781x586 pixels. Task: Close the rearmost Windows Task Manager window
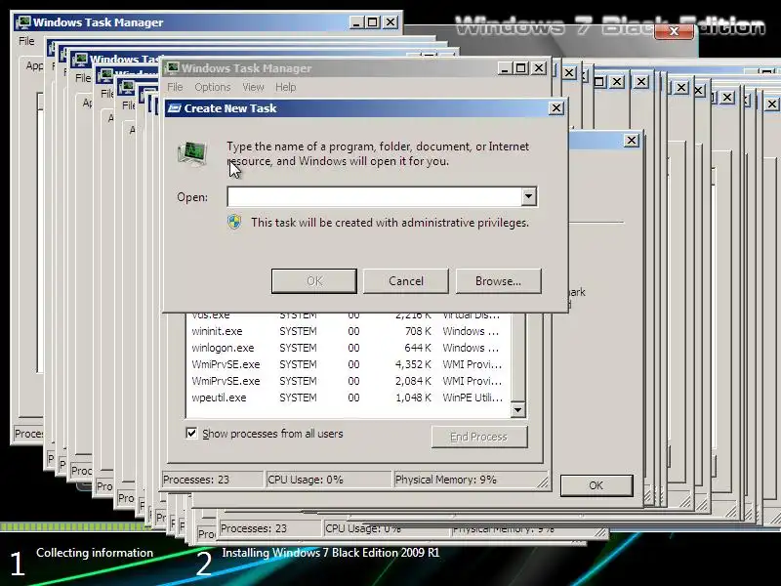pyautogui.click(x=391, y=22)
